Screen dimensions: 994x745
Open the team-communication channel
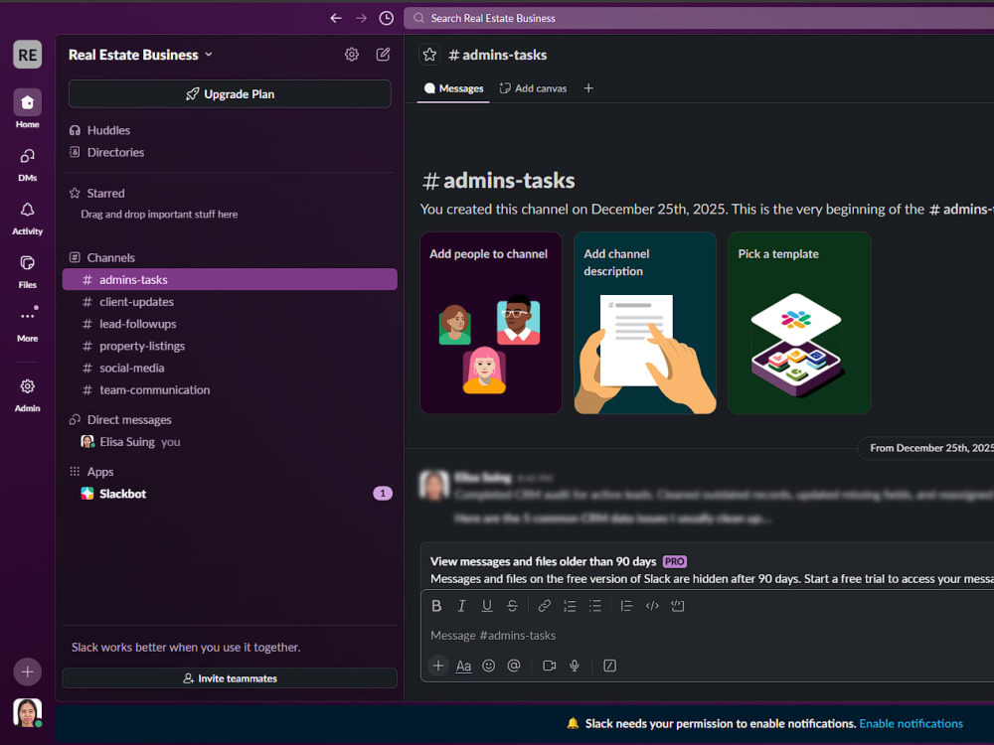(x=230, y=389)
